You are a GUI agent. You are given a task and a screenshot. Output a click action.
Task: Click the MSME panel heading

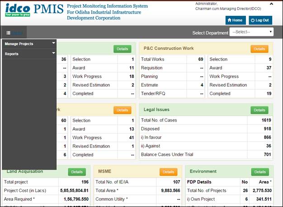pyautogui.click(x=105, y=171)
